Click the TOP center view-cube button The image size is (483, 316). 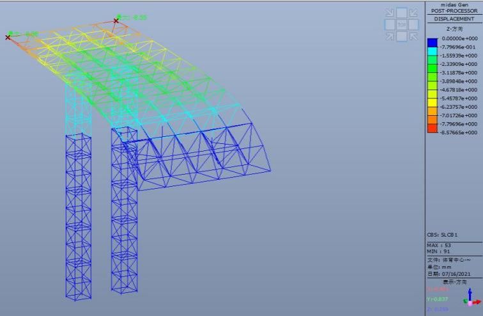402,24
